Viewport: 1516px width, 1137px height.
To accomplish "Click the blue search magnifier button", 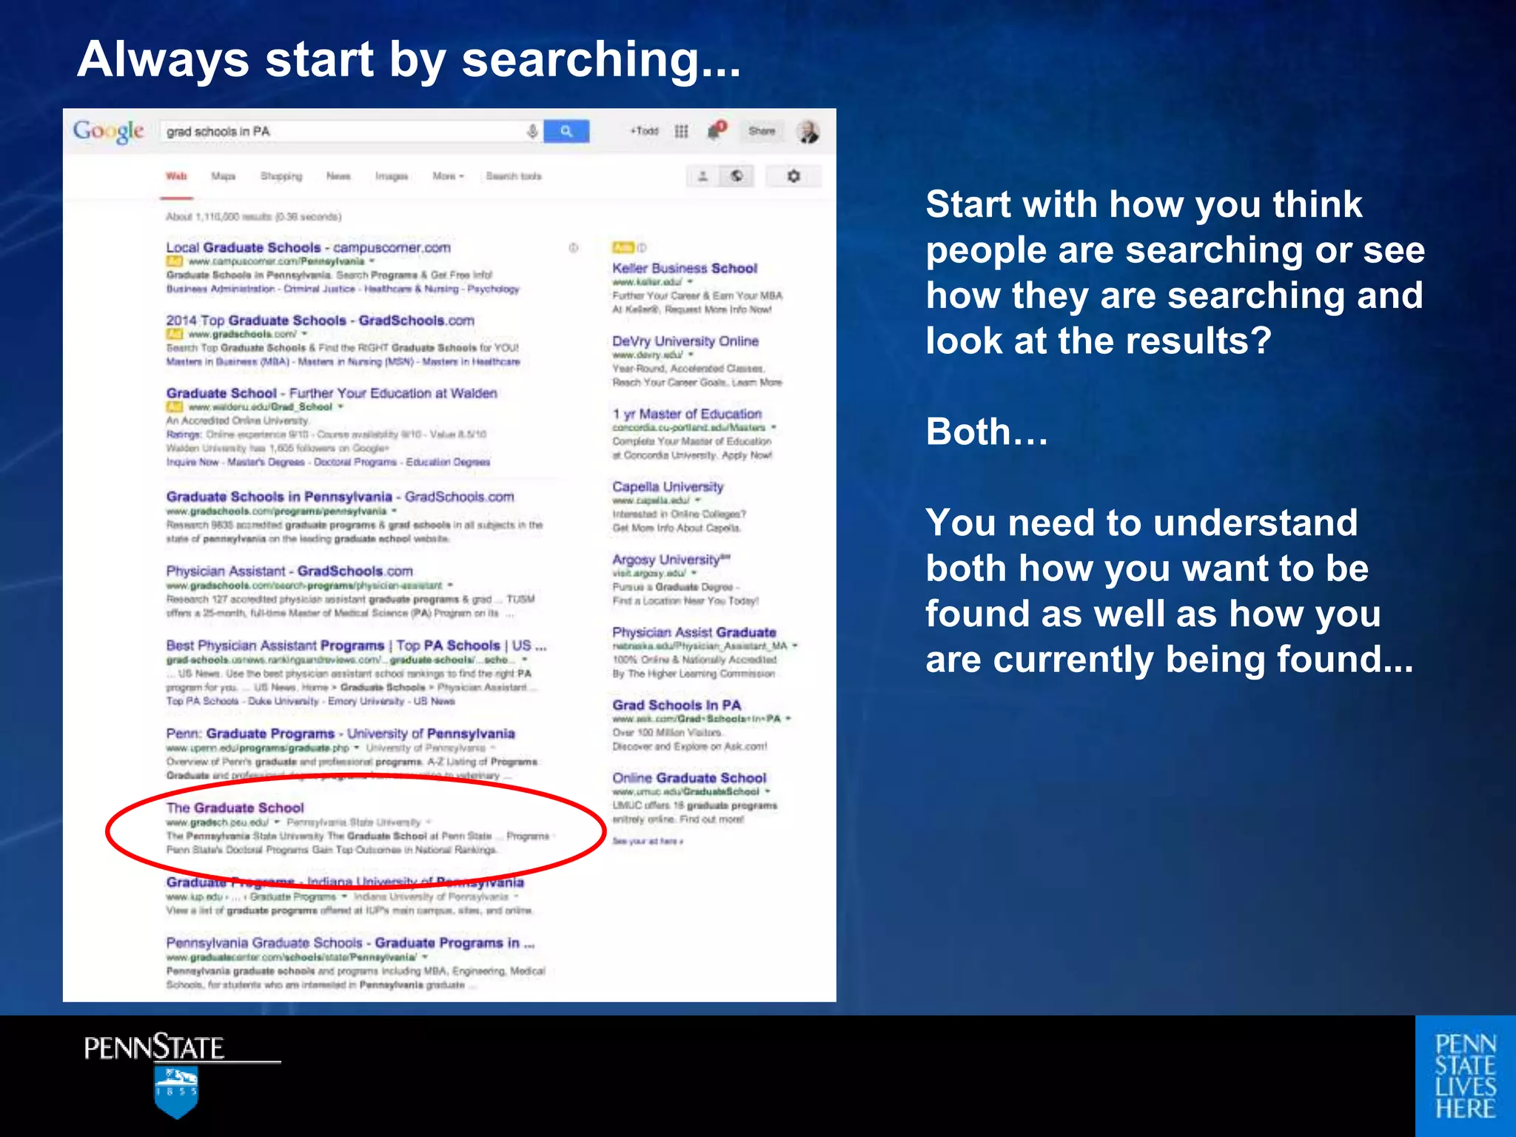I will pyautogui.click(x=566, y=131).
